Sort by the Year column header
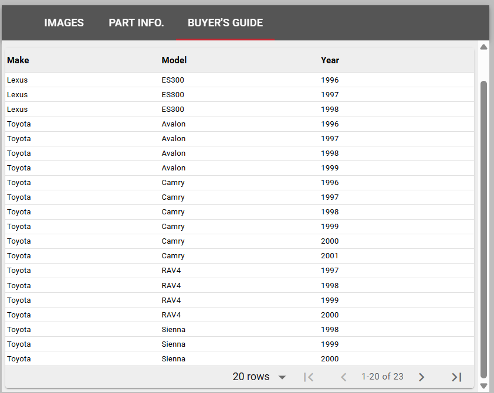The image size is (494, 393). coord(330,60)
